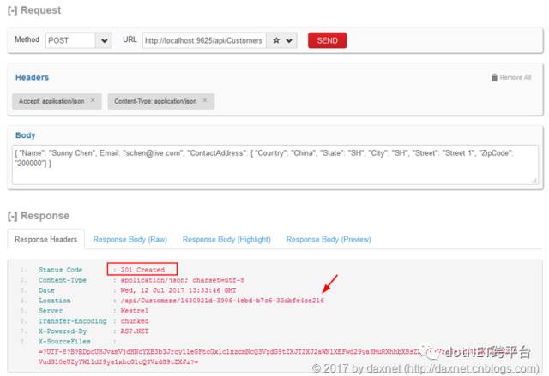Click the ASP.NET X-Powered-By value

[135, 331]
